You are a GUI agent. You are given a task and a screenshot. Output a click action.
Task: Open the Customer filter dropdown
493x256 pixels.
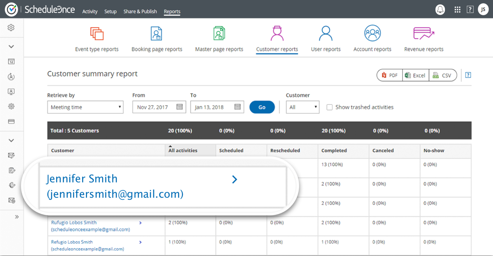[303, 107]
